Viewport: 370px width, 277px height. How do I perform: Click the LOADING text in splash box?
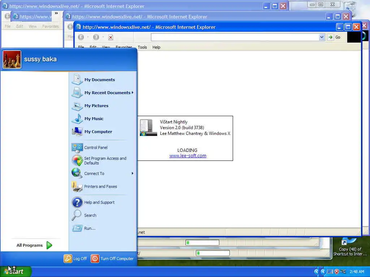click(x=188, y=150)
